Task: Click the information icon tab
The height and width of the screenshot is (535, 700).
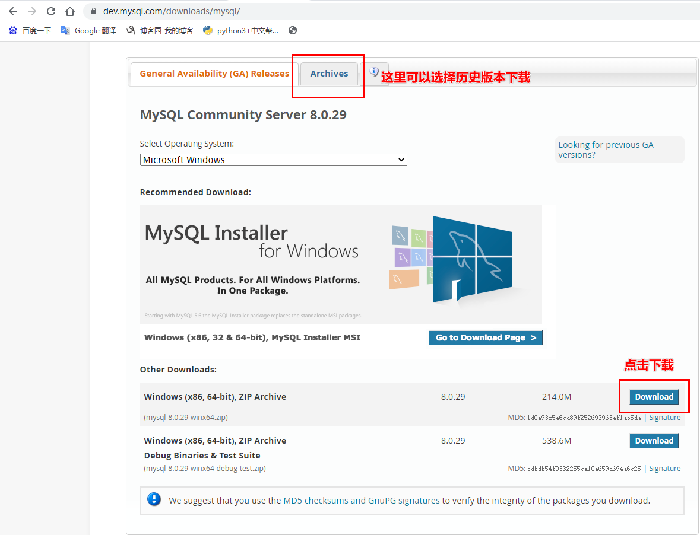Action: point(374,72)
